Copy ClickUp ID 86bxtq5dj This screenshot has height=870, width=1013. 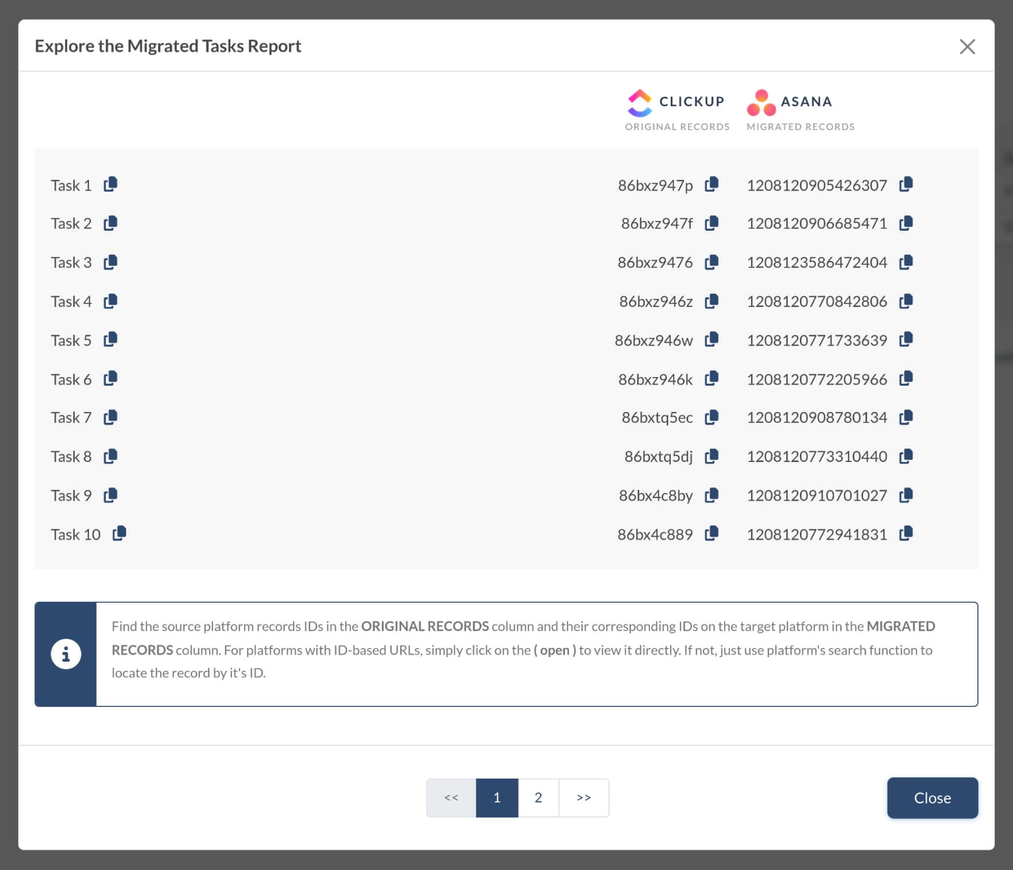point(712,456)
